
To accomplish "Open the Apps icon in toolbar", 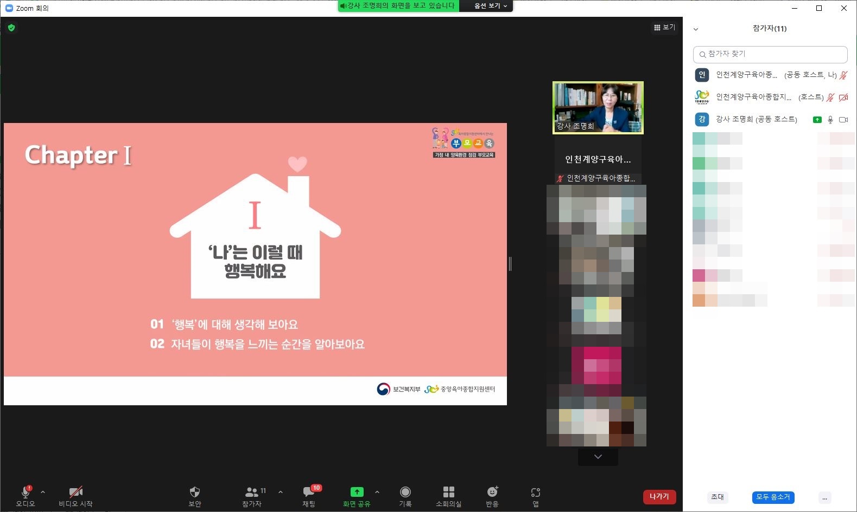I will (535, 492).
